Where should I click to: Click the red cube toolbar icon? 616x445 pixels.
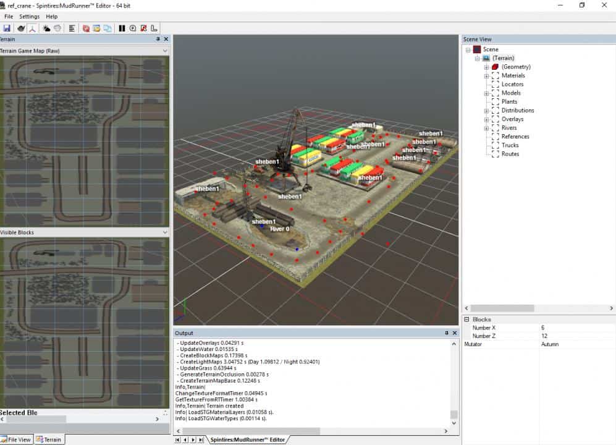pyautogui.click(x=86, y=28)
